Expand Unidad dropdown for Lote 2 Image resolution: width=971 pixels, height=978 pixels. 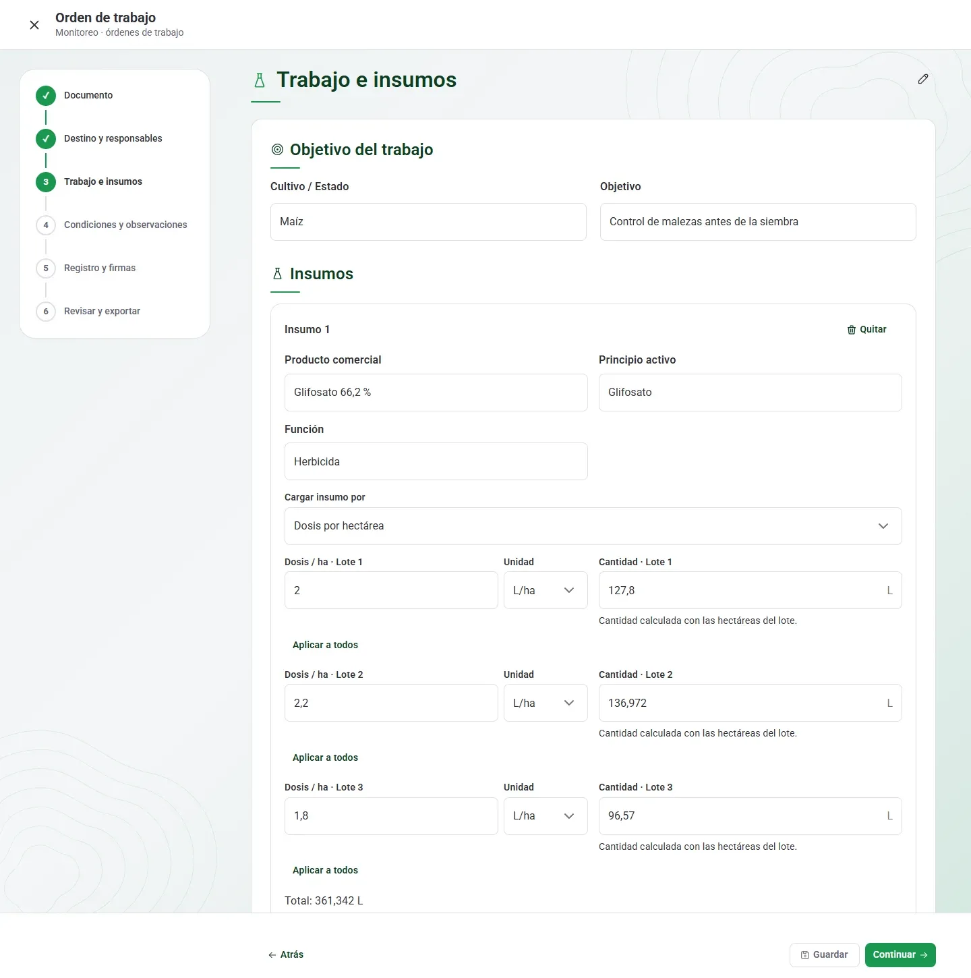point(546,703)
